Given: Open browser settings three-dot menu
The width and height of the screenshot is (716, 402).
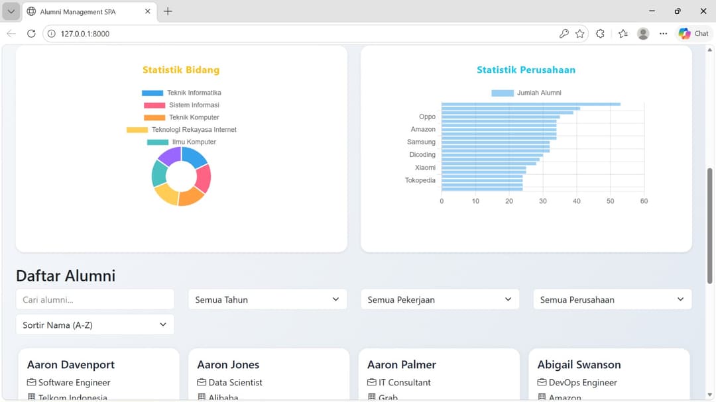Looking at the screenshot, I should (x=663, y=33).
